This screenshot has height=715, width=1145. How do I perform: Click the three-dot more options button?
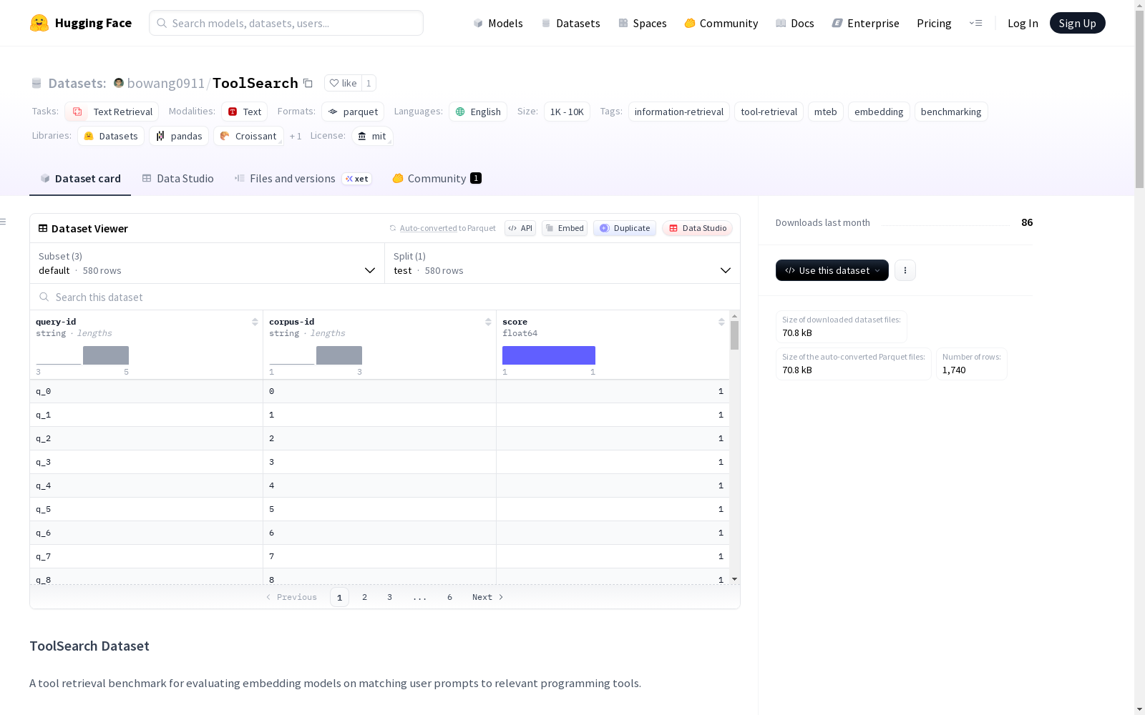pyautogui.click(x=905, y=270)
